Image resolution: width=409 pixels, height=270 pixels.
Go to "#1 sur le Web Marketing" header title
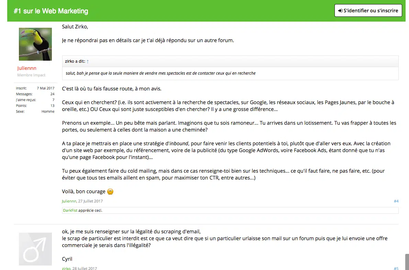point(51,11)
